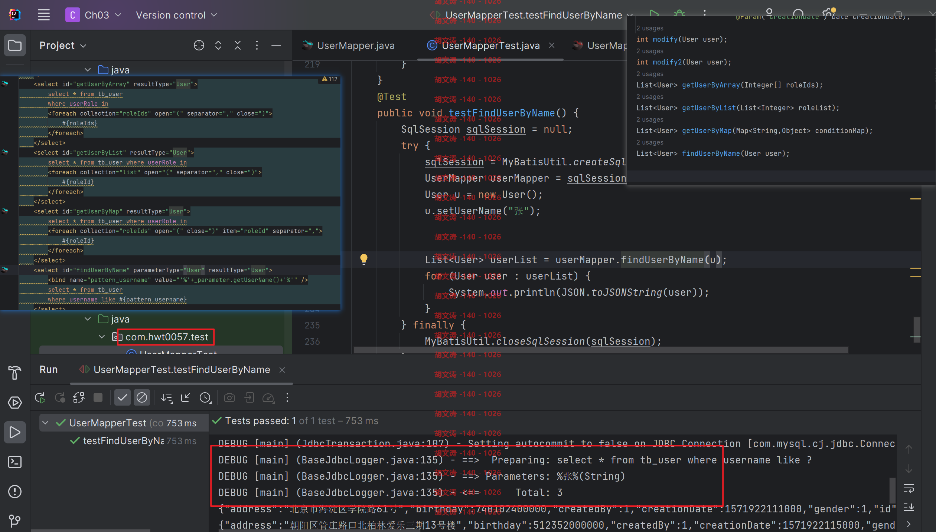This screenshot has height=532, width=936.
Task: Click the editor horizontal scrollbar
Action: coord(601,350)
